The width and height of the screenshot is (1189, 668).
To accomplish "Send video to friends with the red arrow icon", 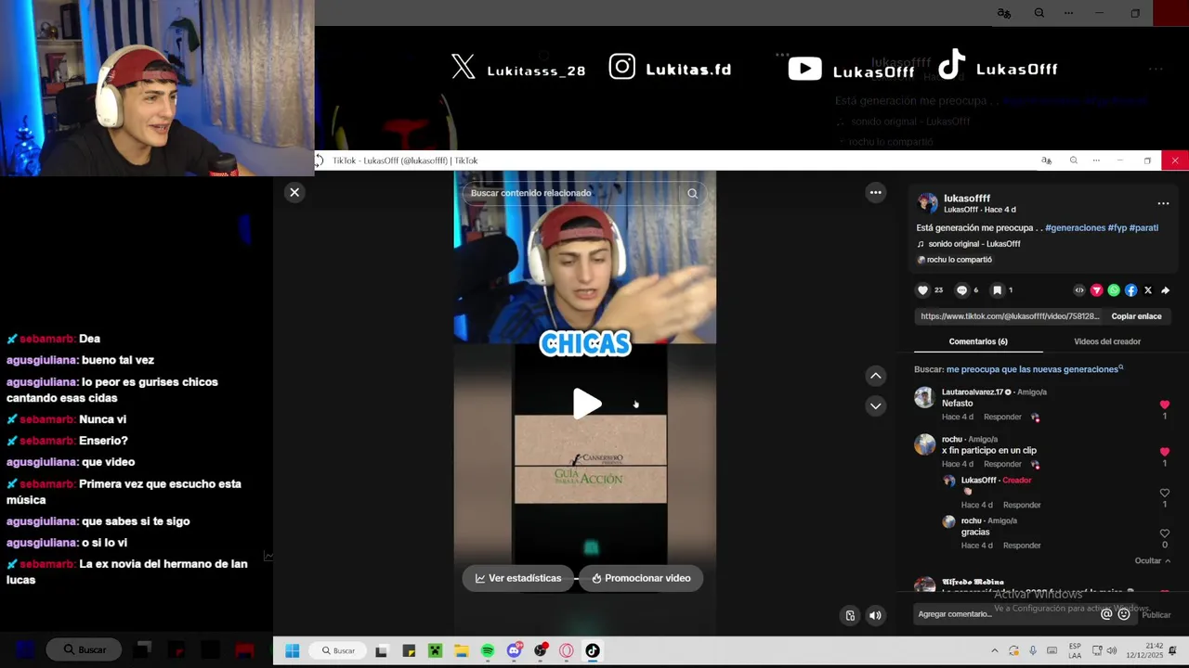I will coord(1096,290).
